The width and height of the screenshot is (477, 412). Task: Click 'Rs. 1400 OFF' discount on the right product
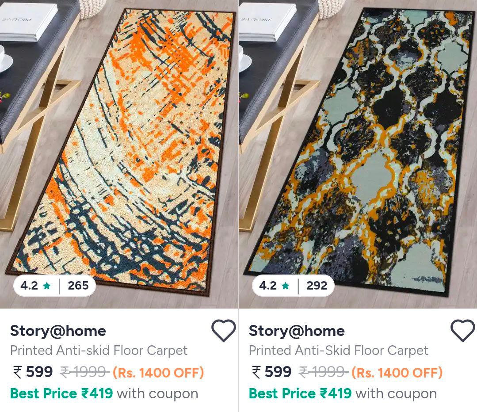pyautogui.click(x=397, y=373)
